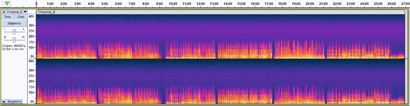Image resolution: width=410 pixels, height=106 pixels.
Task: Click the 1:00 mark on the timeline
Action: 50,4
